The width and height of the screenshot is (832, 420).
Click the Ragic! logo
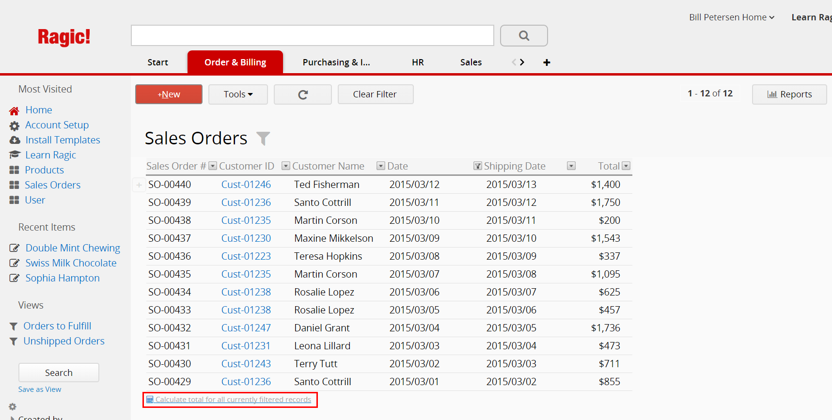click(64, 37)
